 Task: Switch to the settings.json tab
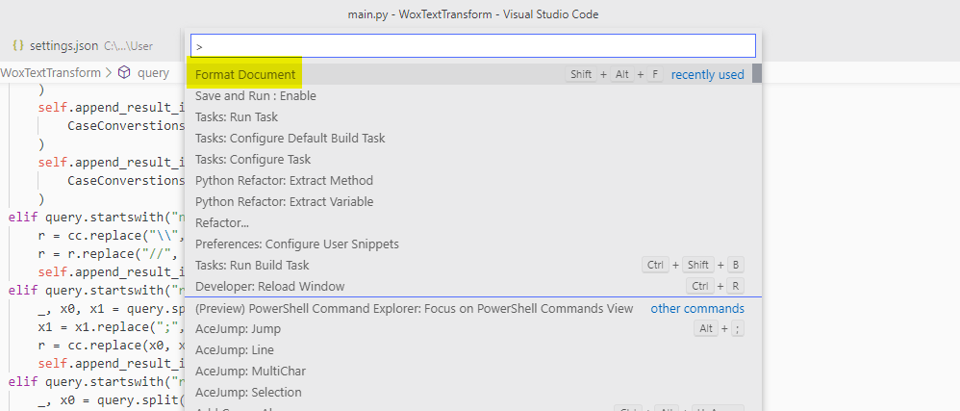coord(63,45)
